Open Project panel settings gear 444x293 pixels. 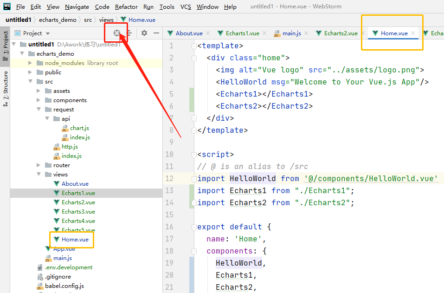(x=144, y=33)
